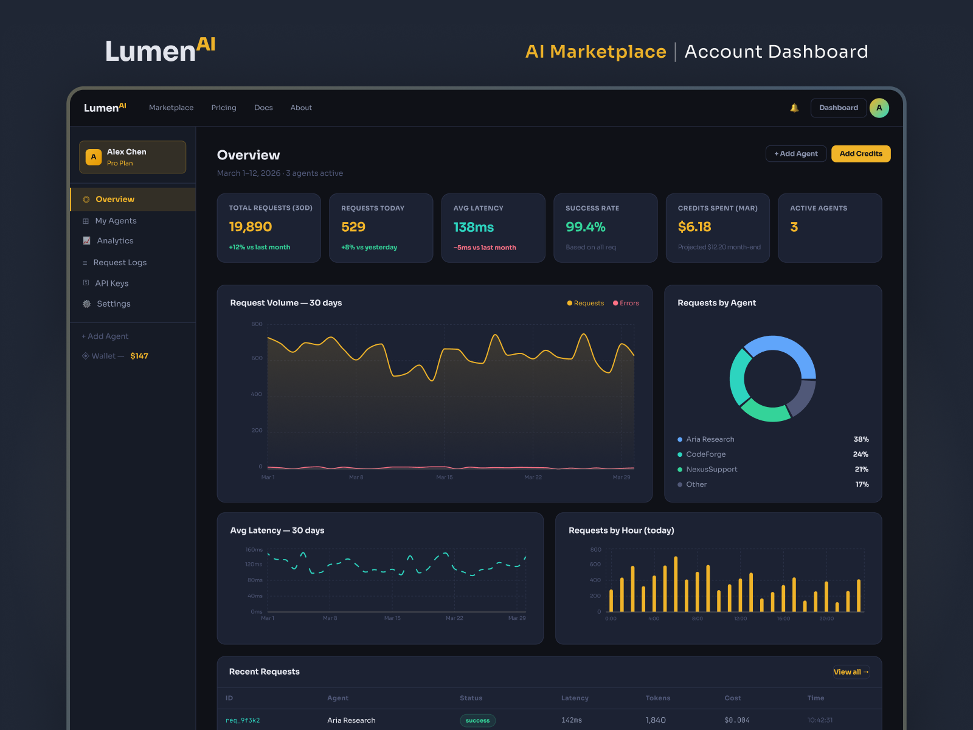The height and width of the screenshot is (730, 973).
Task: Click '+8% vs yesterday' text
Action: coord(369,247)
